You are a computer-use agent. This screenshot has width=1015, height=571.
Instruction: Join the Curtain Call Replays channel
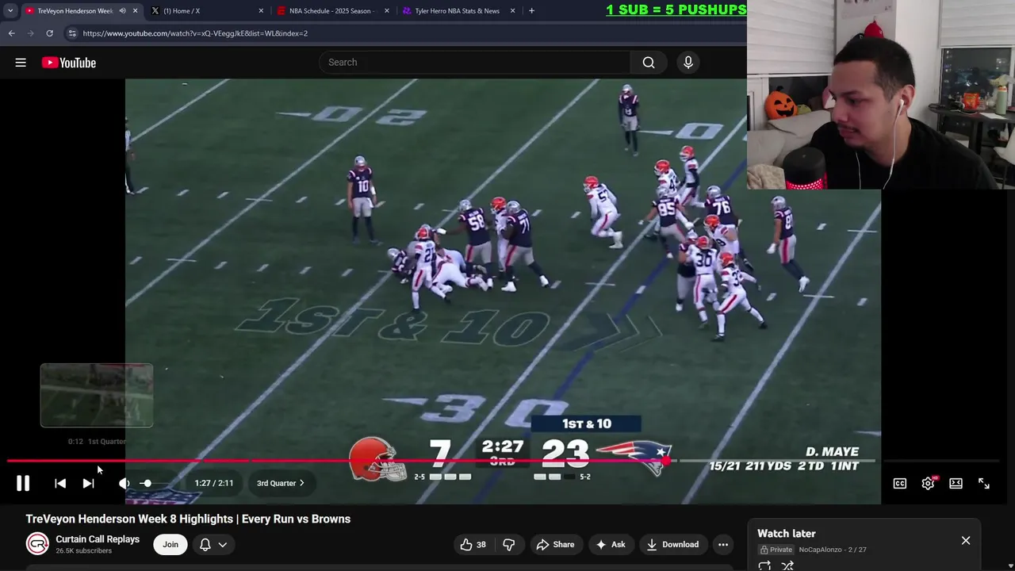[170, 544]
